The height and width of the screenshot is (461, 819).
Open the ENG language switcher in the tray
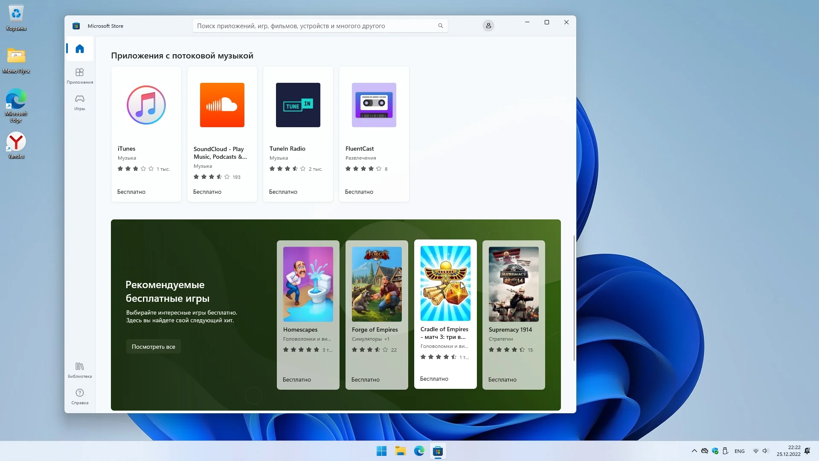coord(739,451)
